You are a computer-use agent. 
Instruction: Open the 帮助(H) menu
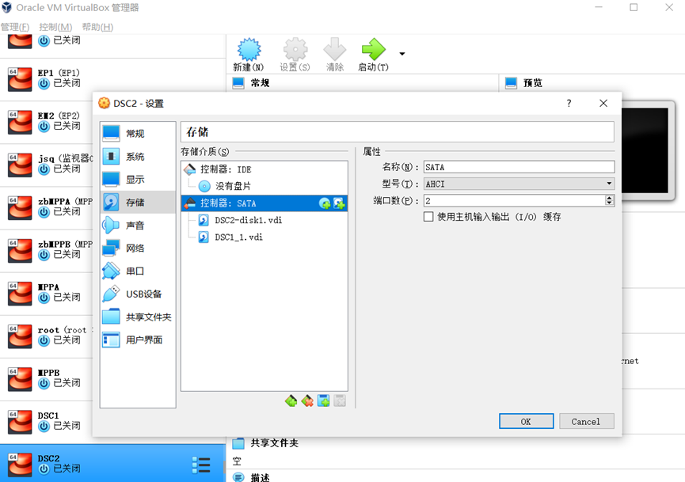[98, 27]
